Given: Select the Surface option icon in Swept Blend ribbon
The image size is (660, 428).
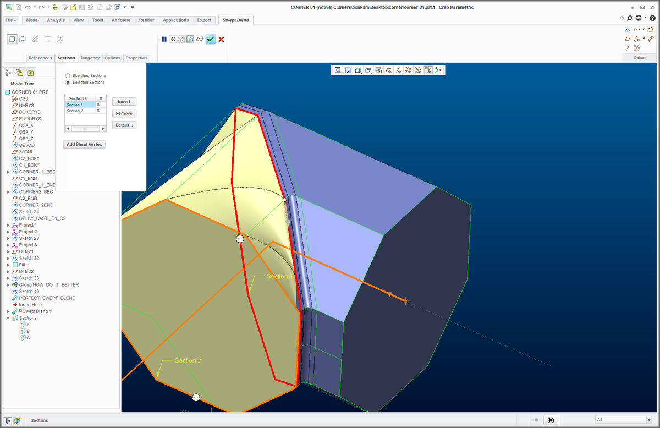Looking at the screenshot, I should click(23, 39).
